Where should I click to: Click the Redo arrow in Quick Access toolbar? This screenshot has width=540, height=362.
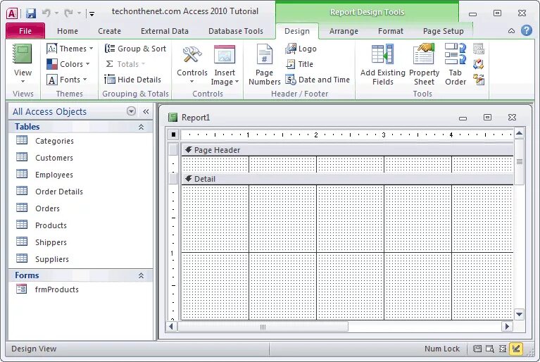click(x=68, y=13)
